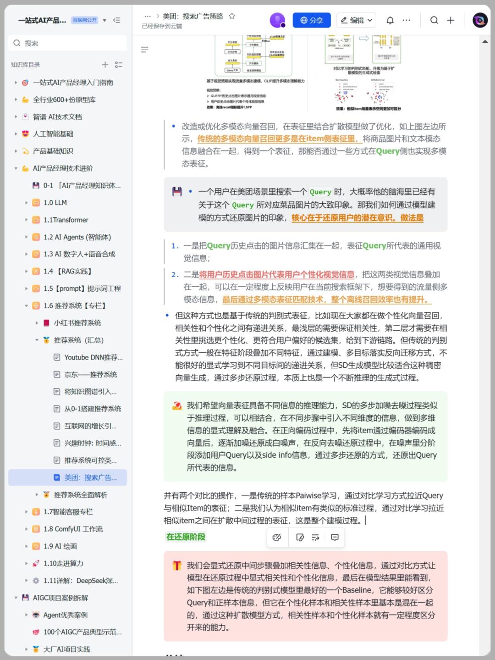Viewport: 495px width, 660px height.
Task: Click the 分享 button
Action: tap(312, 20)
